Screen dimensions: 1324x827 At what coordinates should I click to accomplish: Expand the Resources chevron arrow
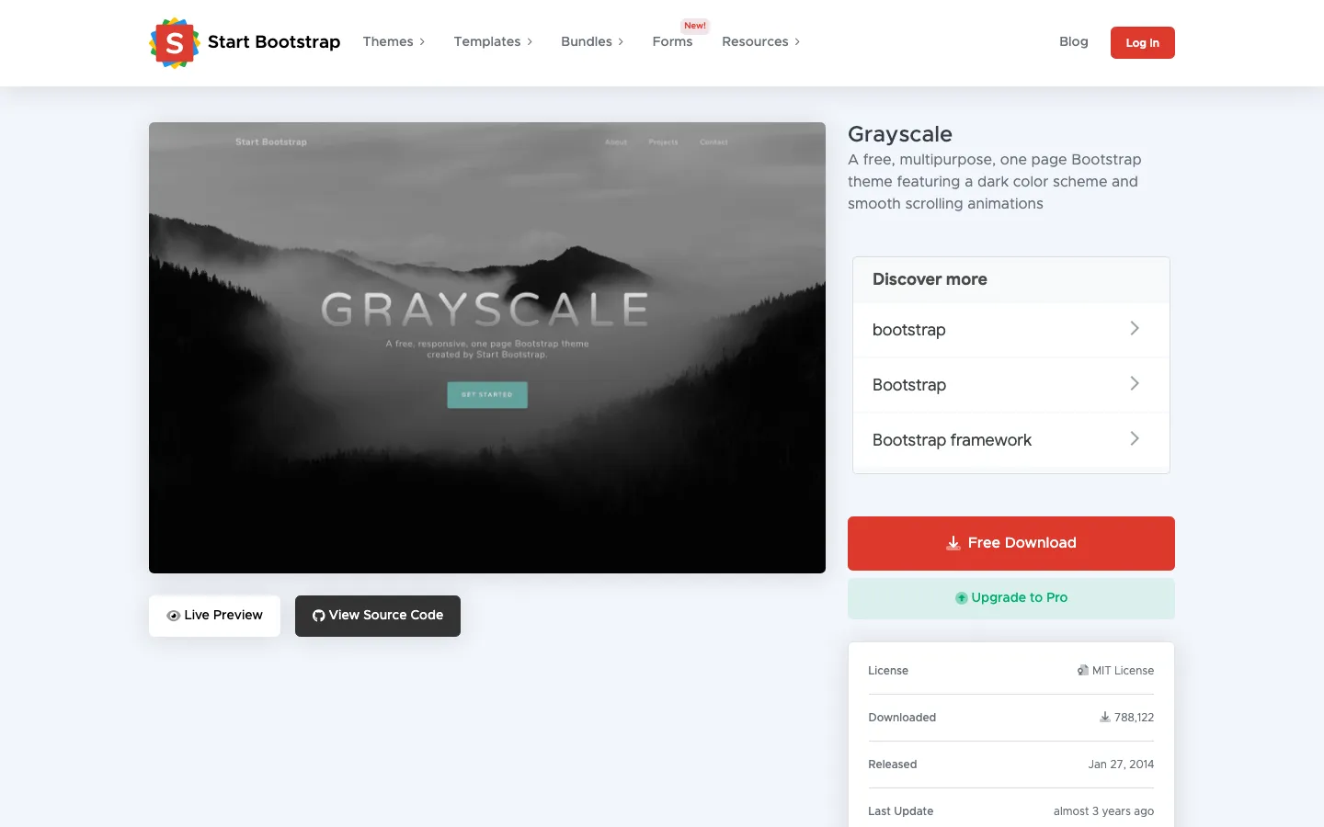[x=797, y=42]
